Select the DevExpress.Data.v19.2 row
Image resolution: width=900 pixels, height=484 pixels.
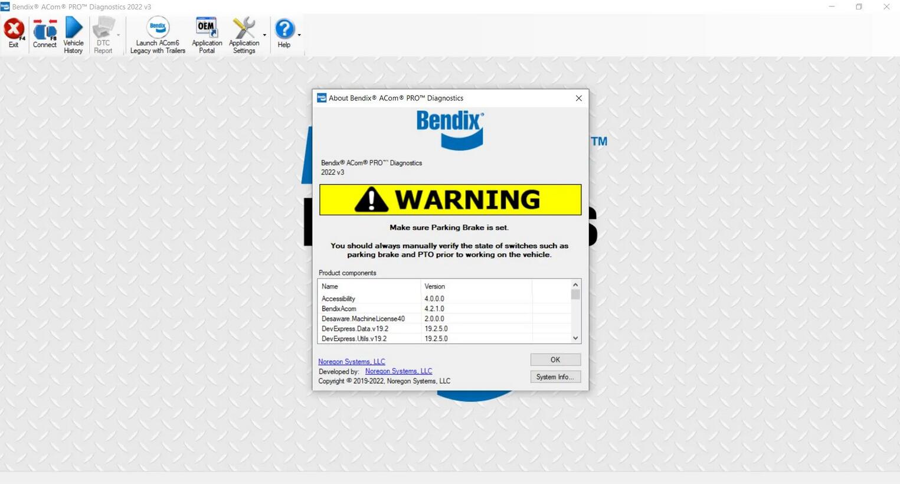[x=444, y=329]
